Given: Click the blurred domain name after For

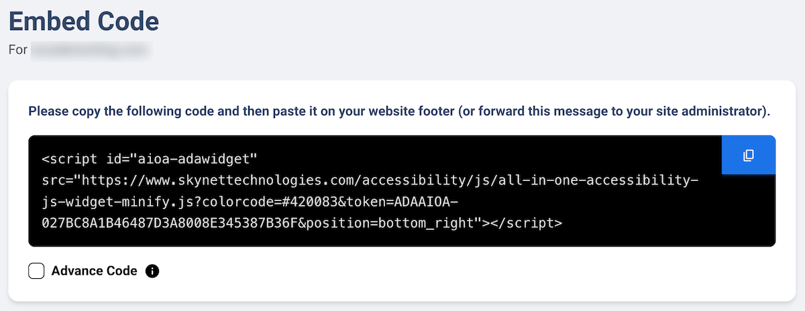Looking at the screenshot, I should pos(90,50).
